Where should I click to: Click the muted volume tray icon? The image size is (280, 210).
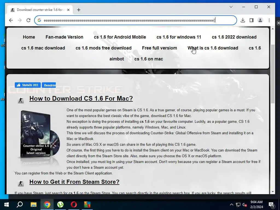click(x=245, y=205)
